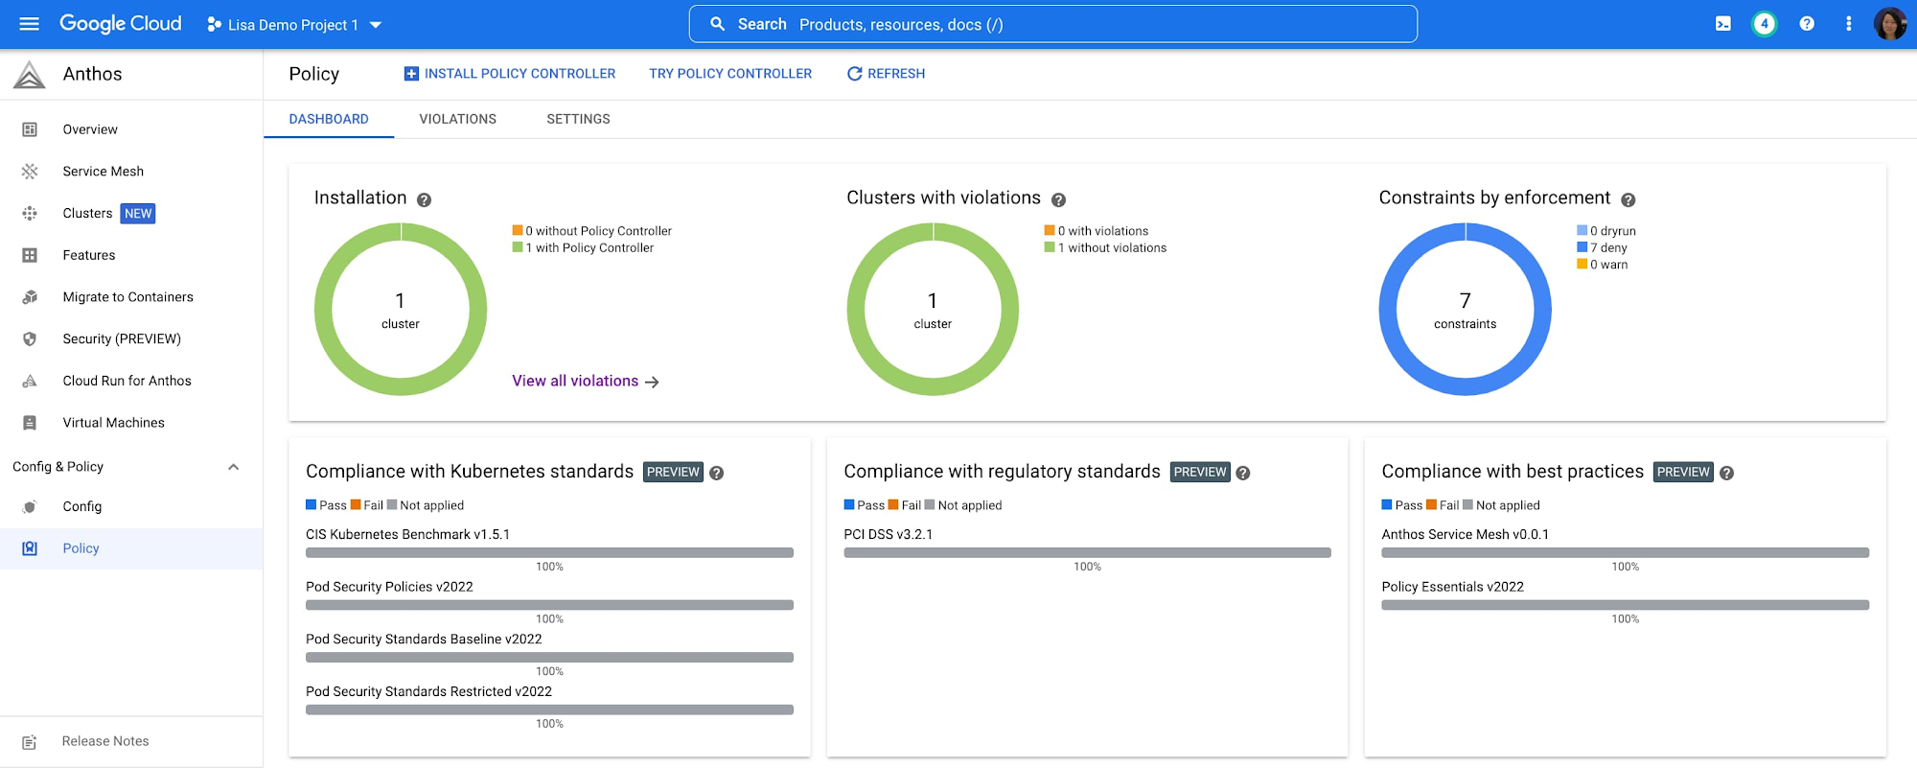This screenshot has width=1917, height=768.
Task: Show help for Installation chart
Action: coord(424,199)
